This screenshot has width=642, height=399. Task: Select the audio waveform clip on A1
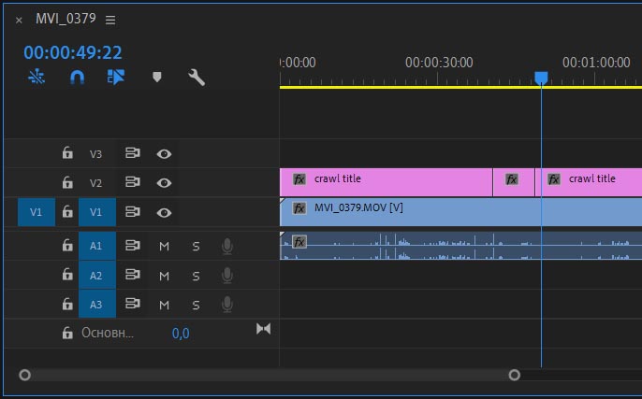(x=461, y=246)
